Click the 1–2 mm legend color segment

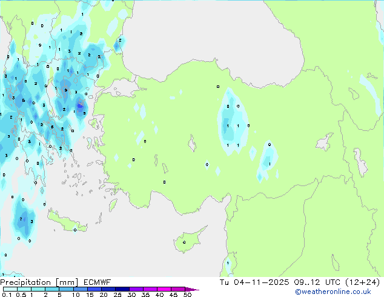38,289
